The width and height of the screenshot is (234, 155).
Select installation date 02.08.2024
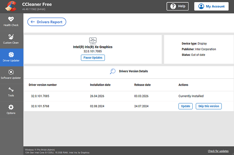click(97, 106)
